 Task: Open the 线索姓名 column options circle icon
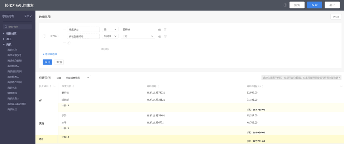[x=140, y=86]
